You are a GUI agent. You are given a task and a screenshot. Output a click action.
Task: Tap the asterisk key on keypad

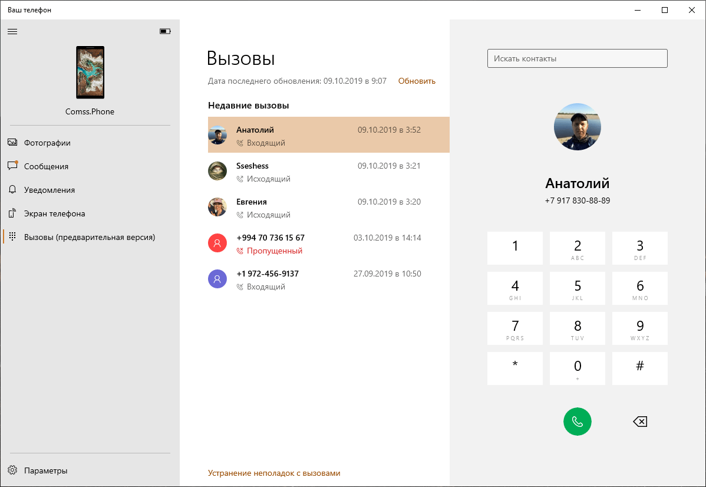pos(515,368)
